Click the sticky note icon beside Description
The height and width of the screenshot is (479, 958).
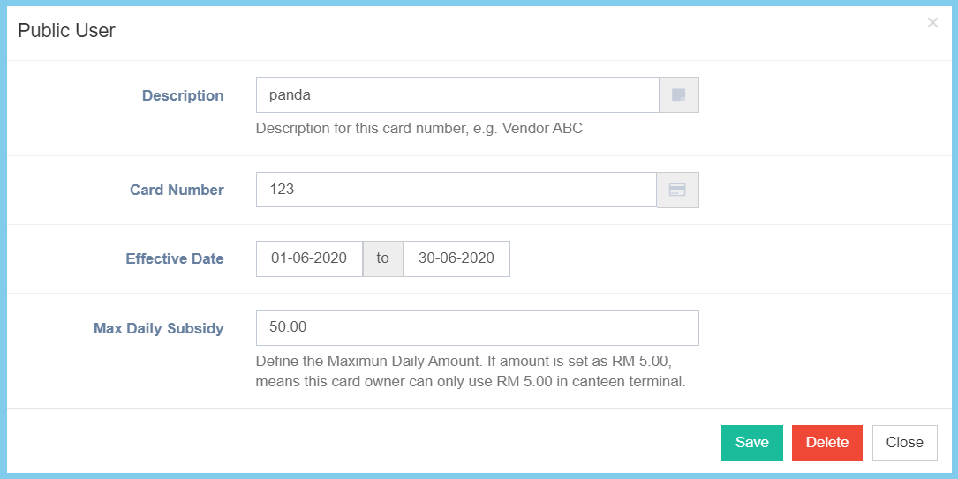tap(678, 95)
